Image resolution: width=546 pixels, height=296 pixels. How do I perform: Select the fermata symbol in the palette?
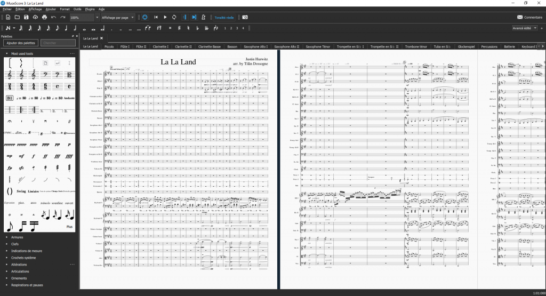click(10, 121)
